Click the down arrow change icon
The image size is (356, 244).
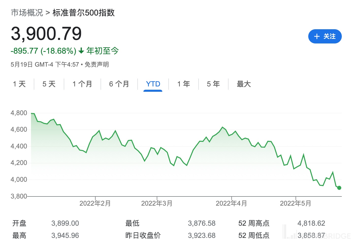tap(81, 51)
